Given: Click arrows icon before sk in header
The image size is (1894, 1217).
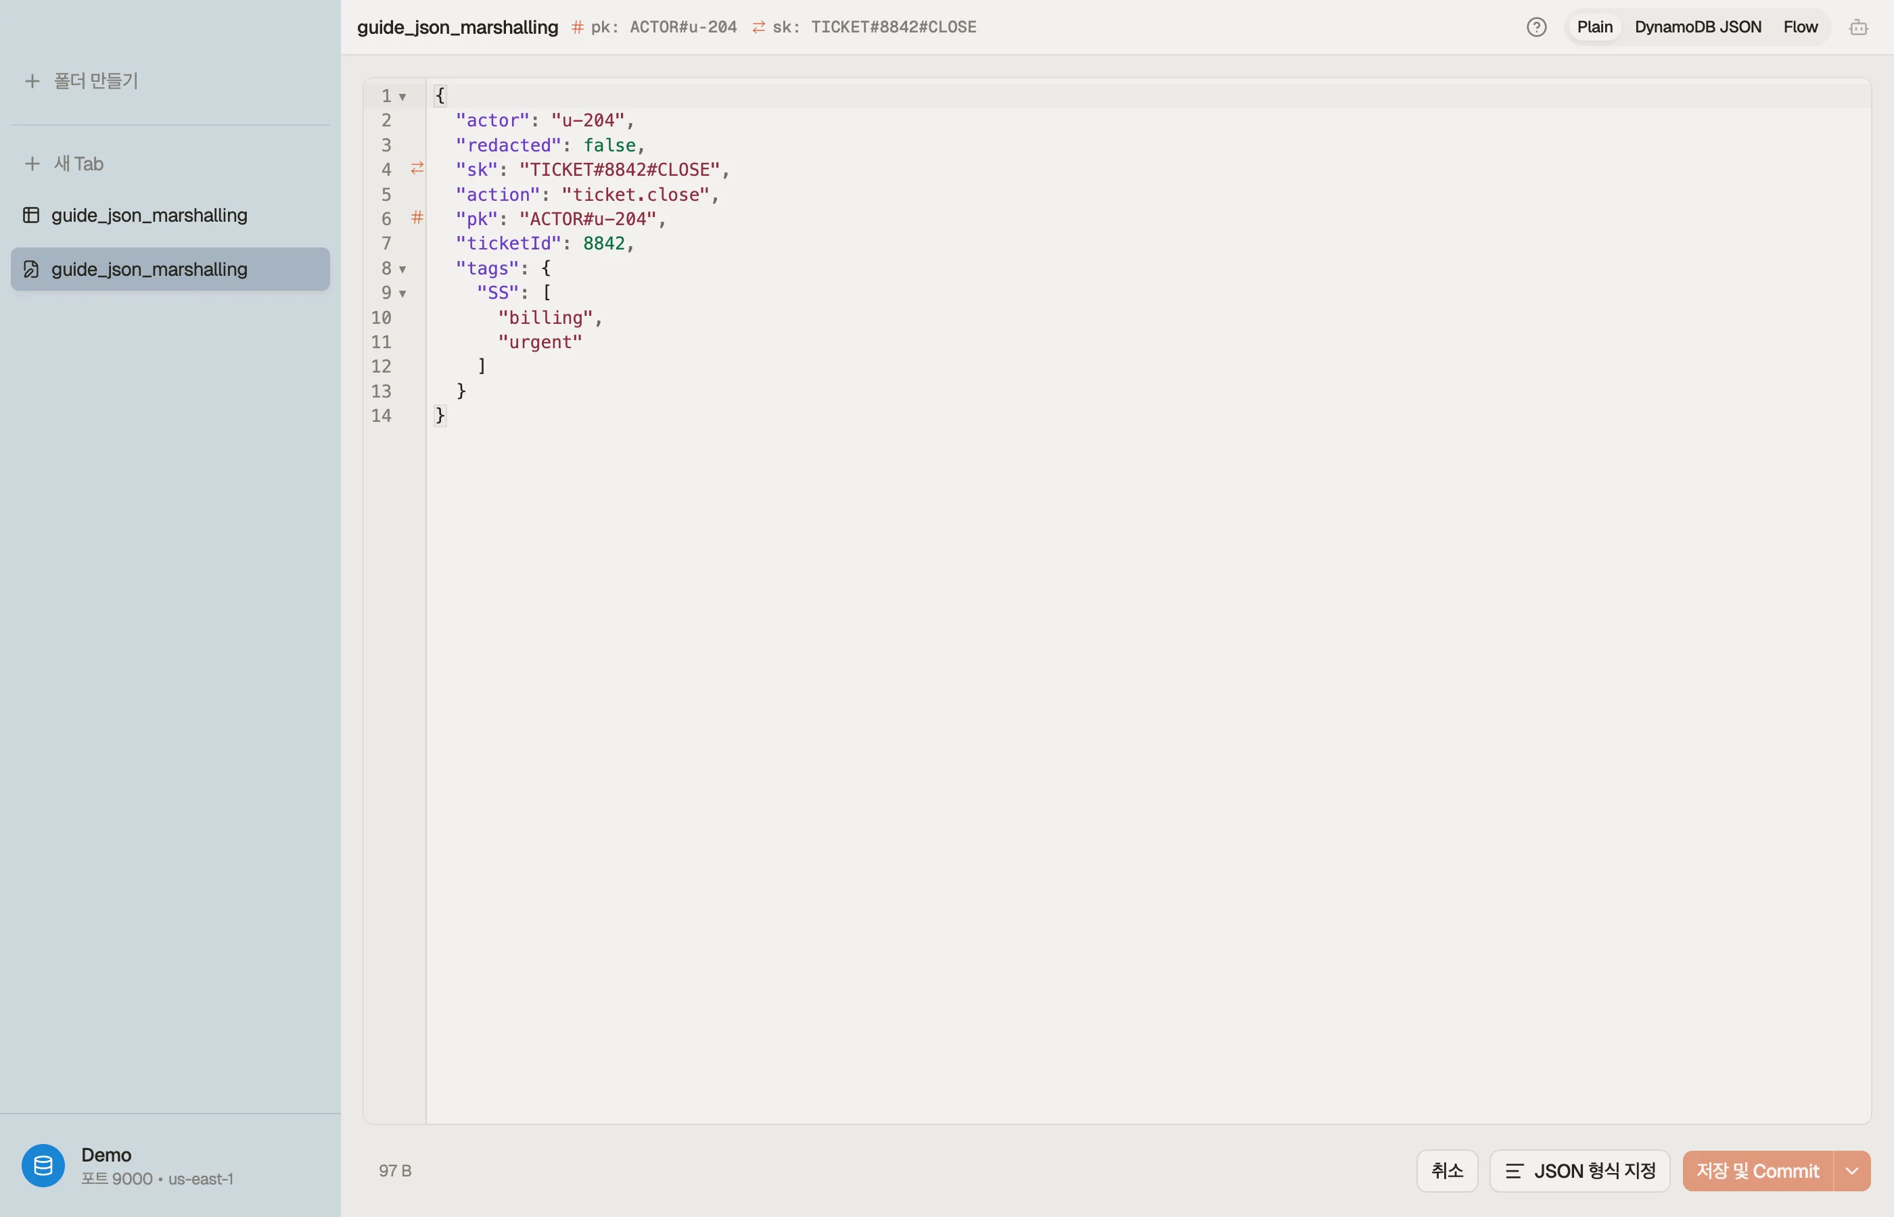Looking at the screenshot, I should (759, 28).
